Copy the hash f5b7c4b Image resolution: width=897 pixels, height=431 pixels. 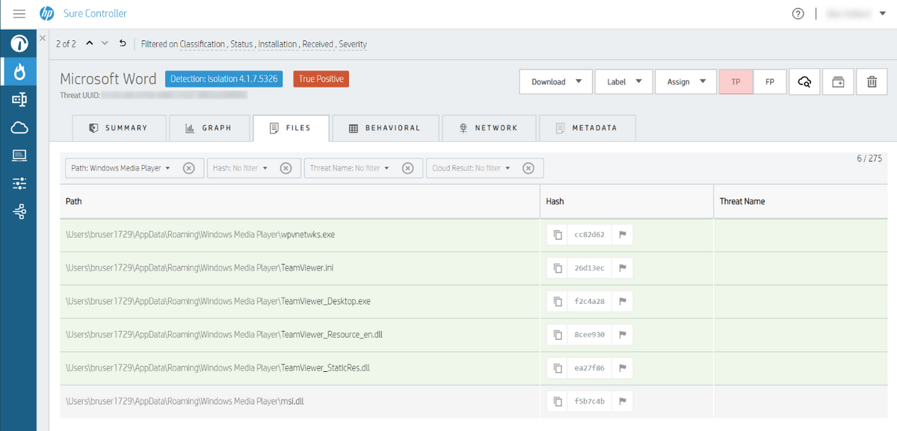[x=558, y=402]
